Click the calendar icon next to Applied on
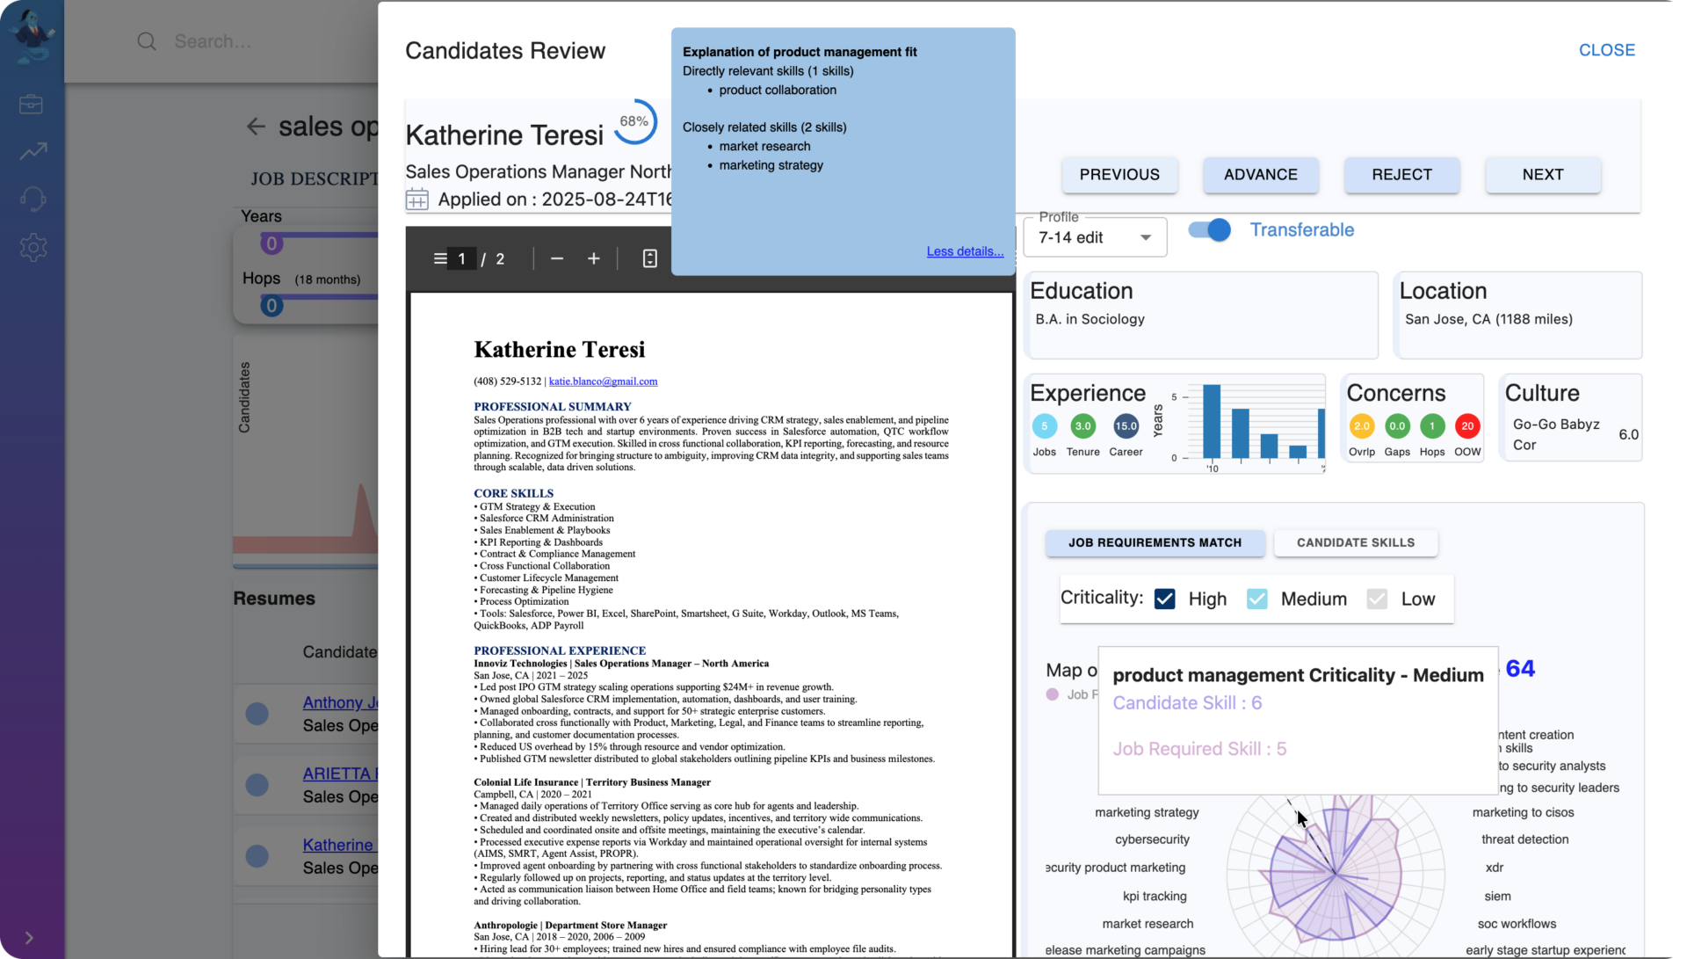This screenshot has width=1687, height=959. [417, 200]
